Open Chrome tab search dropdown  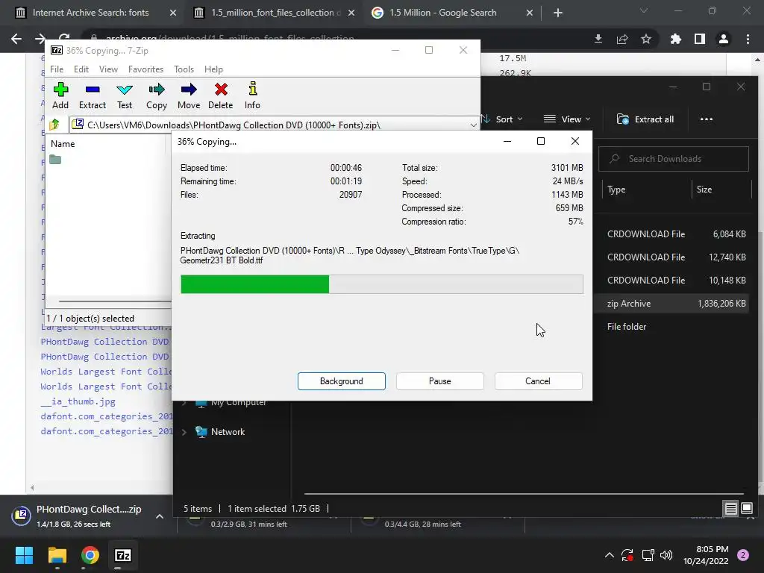pyautogui.click(x=644, y=10)
